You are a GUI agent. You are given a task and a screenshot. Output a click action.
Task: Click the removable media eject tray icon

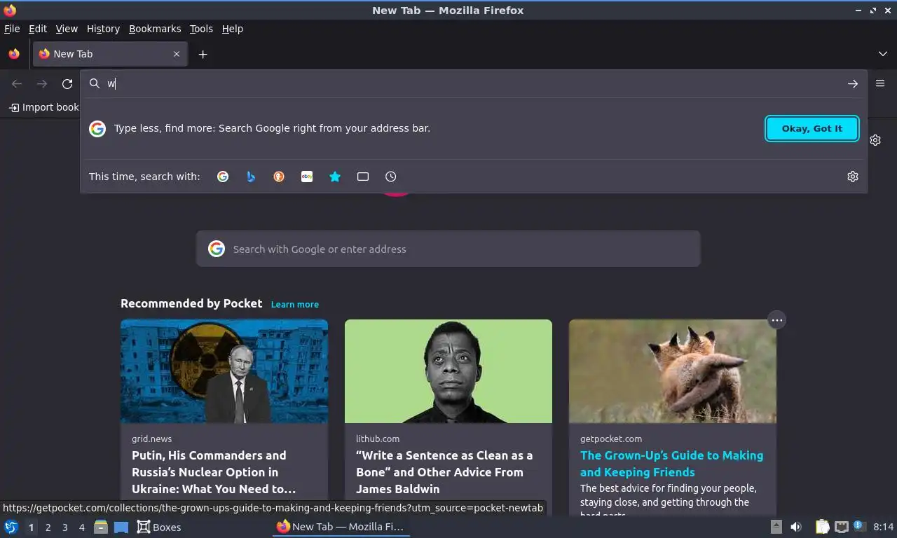[x=776, y=527]
